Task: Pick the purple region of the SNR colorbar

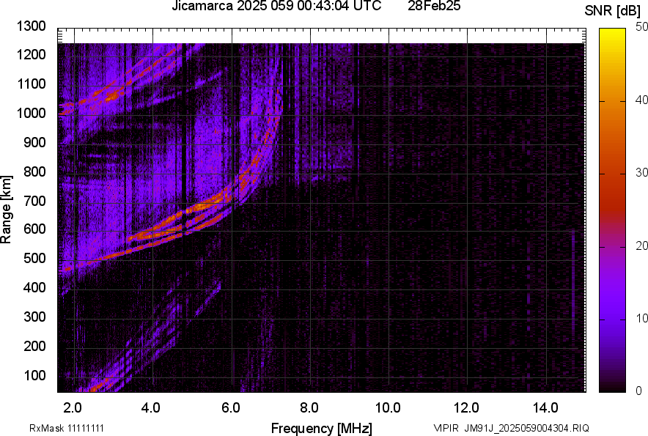Action: pos(613,308)
